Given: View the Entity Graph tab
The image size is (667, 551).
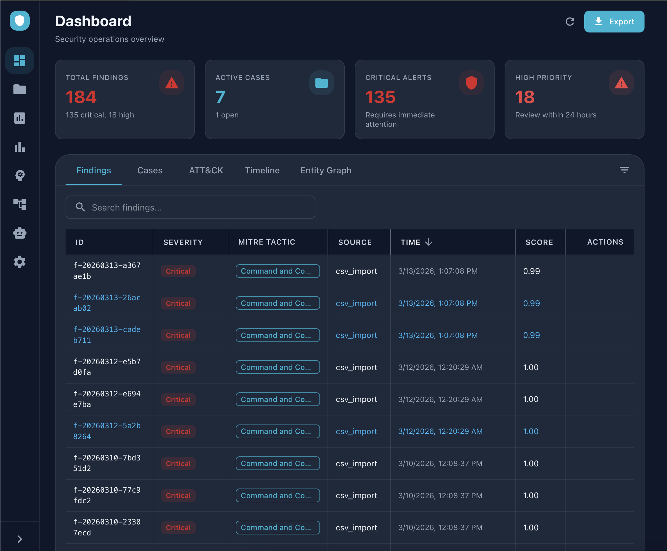Looking at the screenshot, I should (326, 171).
